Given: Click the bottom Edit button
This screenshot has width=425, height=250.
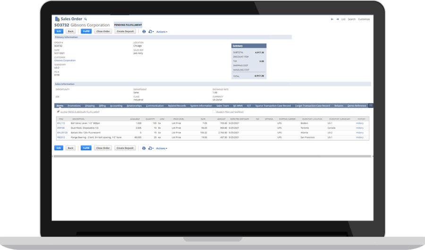Looking at the screenshot, I should click(x=59, y=148).
